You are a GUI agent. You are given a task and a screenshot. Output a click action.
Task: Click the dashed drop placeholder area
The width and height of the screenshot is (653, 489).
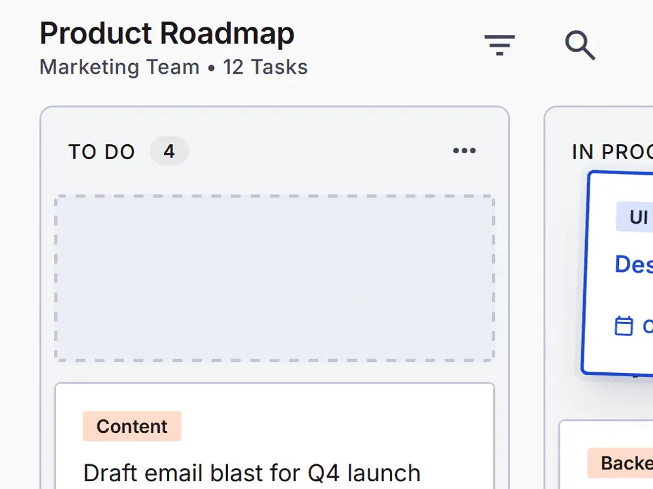(274, 278)
